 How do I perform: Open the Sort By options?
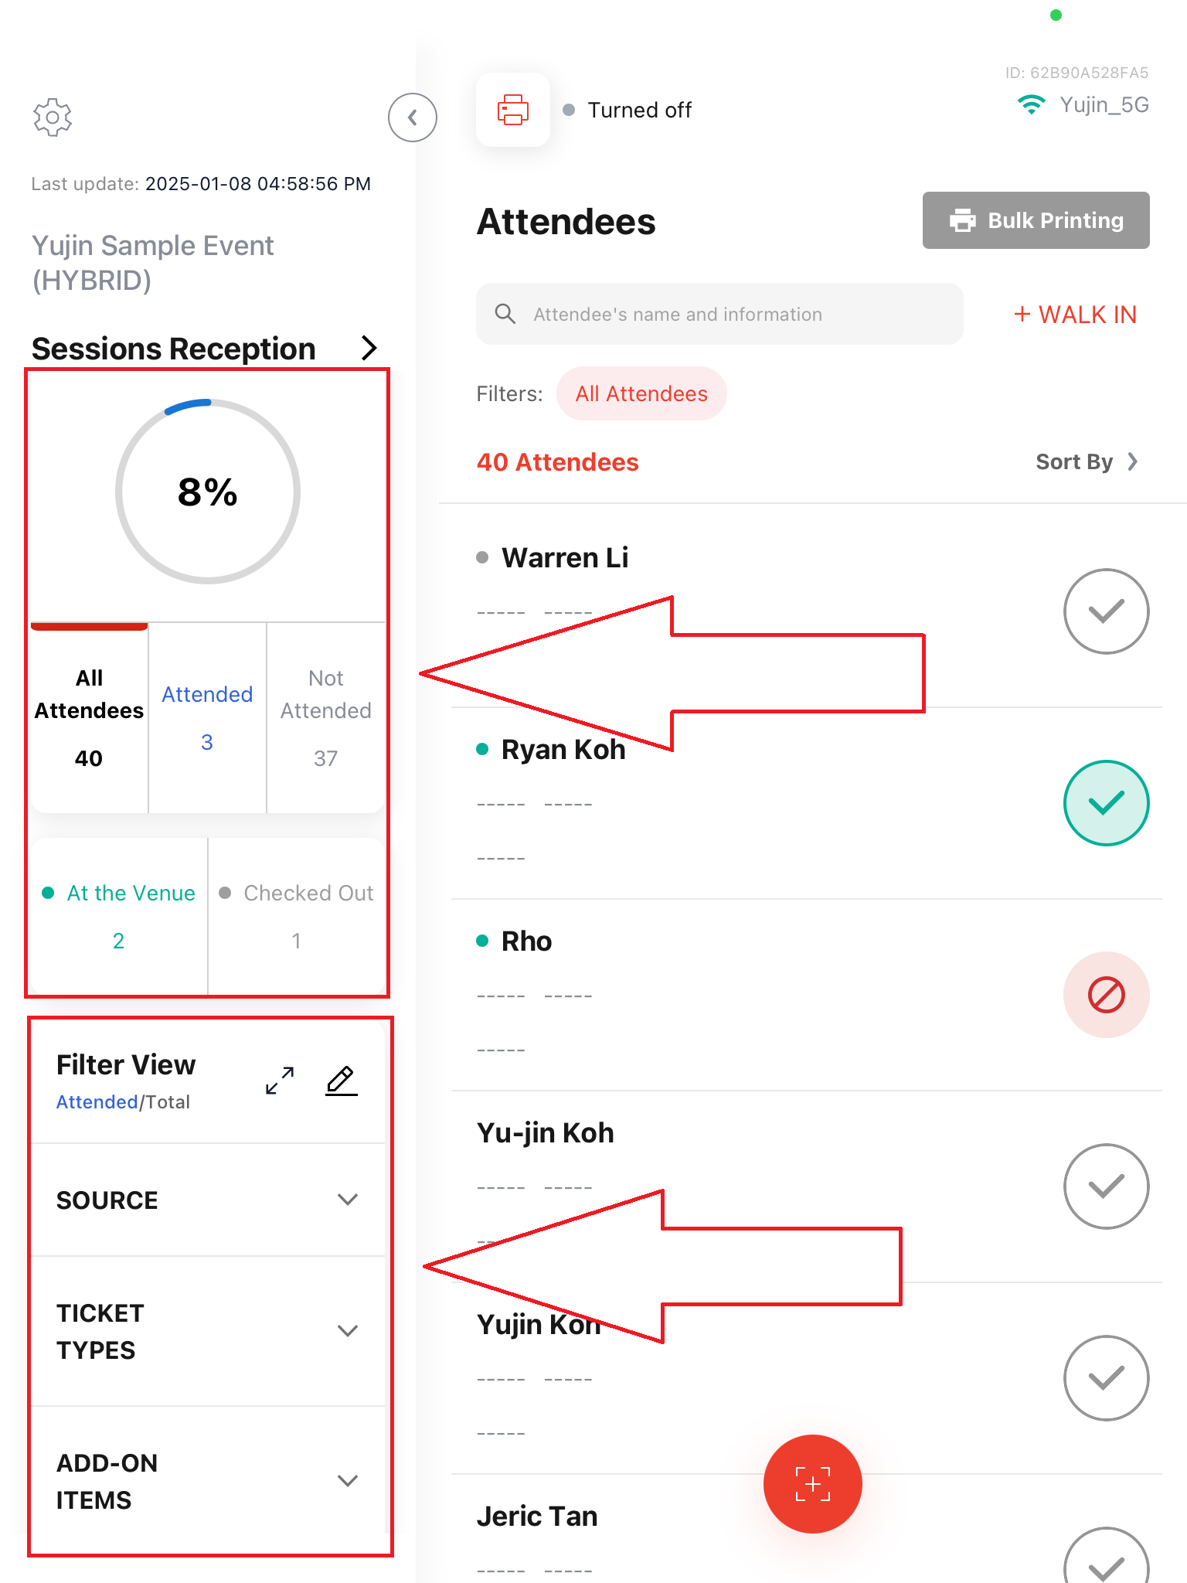[1087, 462]
